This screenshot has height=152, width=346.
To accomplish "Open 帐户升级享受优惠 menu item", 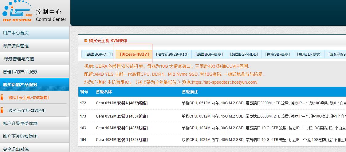I will (x=34, y=123).
